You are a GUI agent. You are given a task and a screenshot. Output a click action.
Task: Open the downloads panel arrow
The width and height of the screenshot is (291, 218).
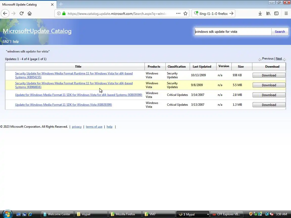(x=260, y=14)
